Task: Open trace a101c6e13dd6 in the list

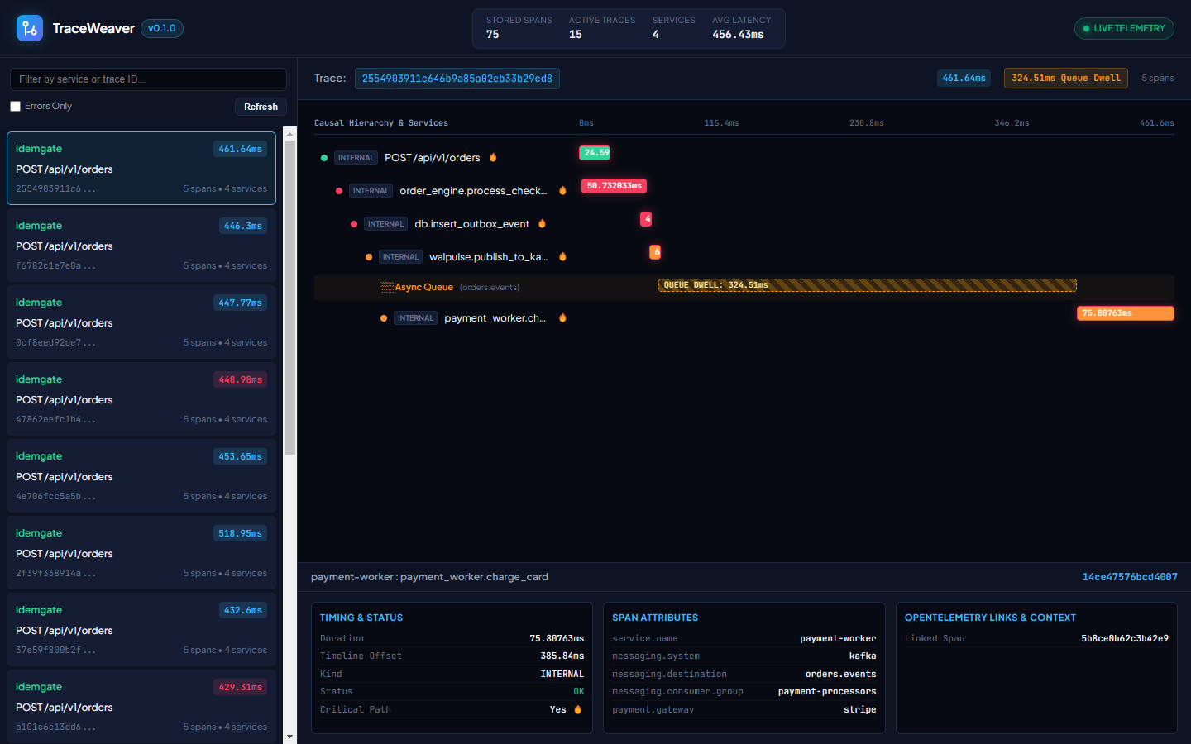Action: click(x=141, y=707)
